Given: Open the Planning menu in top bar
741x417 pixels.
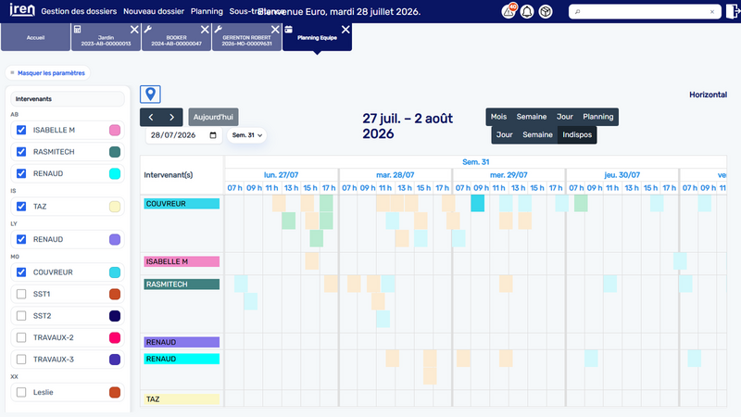Looking at the screenshot, I should click(207, 11).
